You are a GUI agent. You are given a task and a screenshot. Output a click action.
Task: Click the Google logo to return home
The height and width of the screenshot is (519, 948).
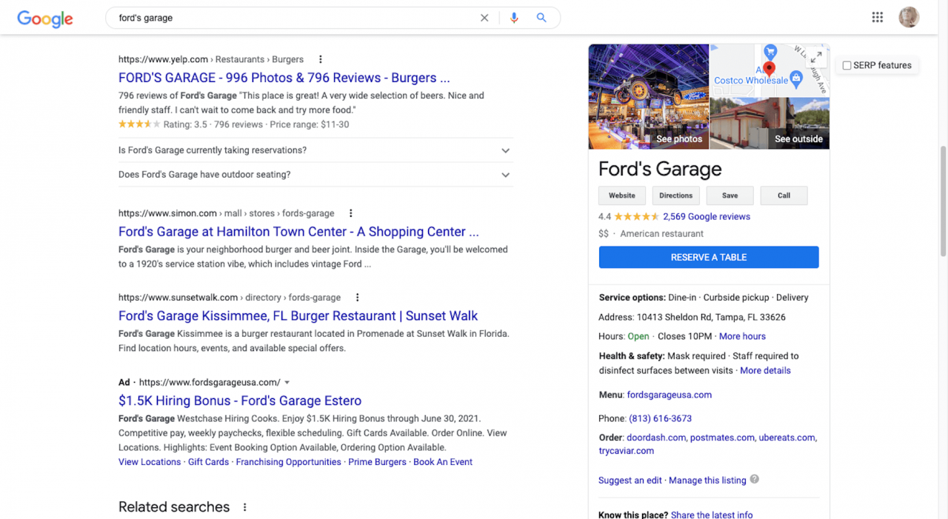[44, 19]
